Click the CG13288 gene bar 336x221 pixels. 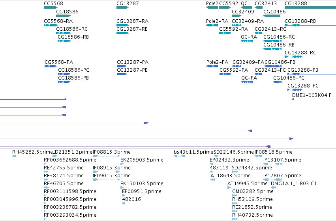(310, 7)
